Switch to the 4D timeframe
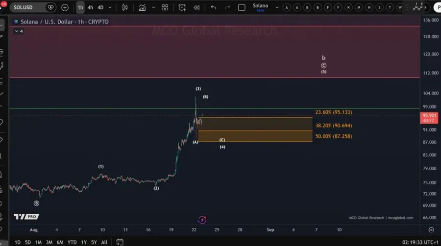The width and height of the screenshot is (441, 246). 100,8
